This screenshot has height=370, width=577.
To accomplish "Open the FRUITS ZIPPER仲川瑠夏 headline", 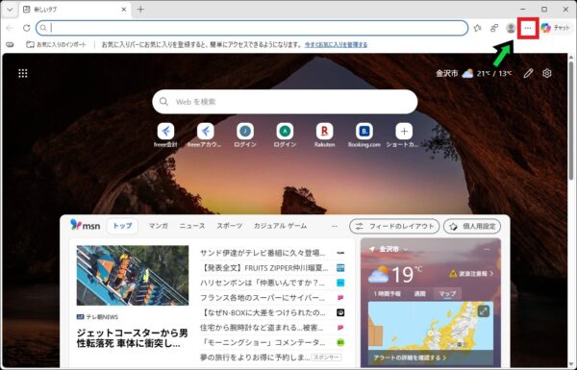I will coord(263,268).
